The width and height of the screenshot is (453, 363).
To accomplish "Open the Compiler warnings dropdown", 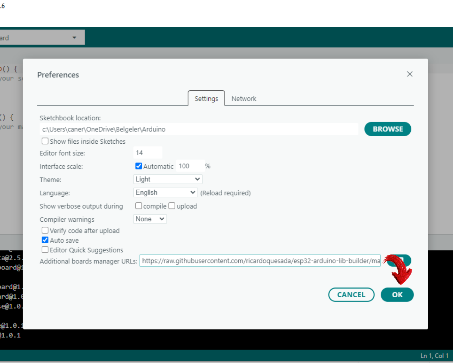I will [150, 219].
